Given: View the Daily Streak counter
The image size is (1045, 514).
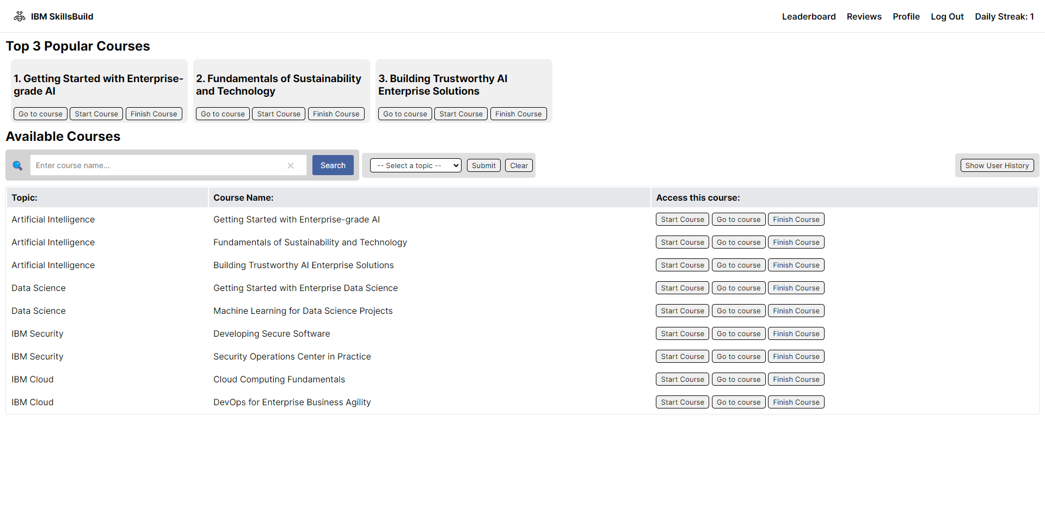Looking at the screenshot, I should [x=1004, y=16].
